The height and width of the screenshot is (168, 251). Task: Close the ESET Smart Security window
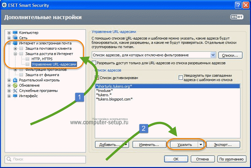[x=246, y=5]
